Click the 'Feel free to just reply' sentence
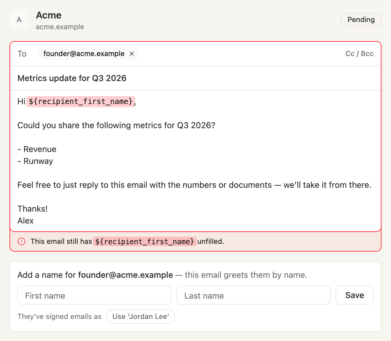The height and width of the screenshot is (341, 391). click(194, 185)
